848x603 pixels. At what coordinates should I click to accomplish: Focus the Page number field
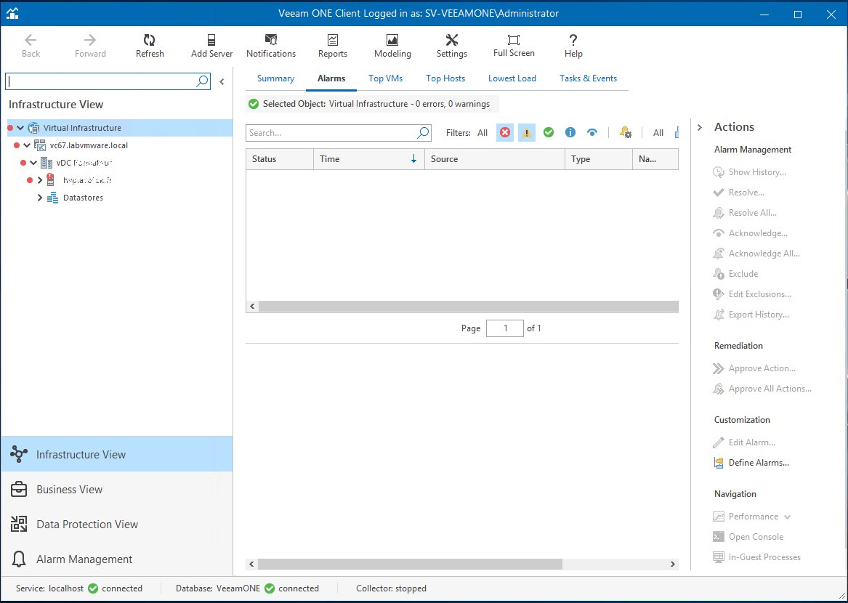(504, 328)
